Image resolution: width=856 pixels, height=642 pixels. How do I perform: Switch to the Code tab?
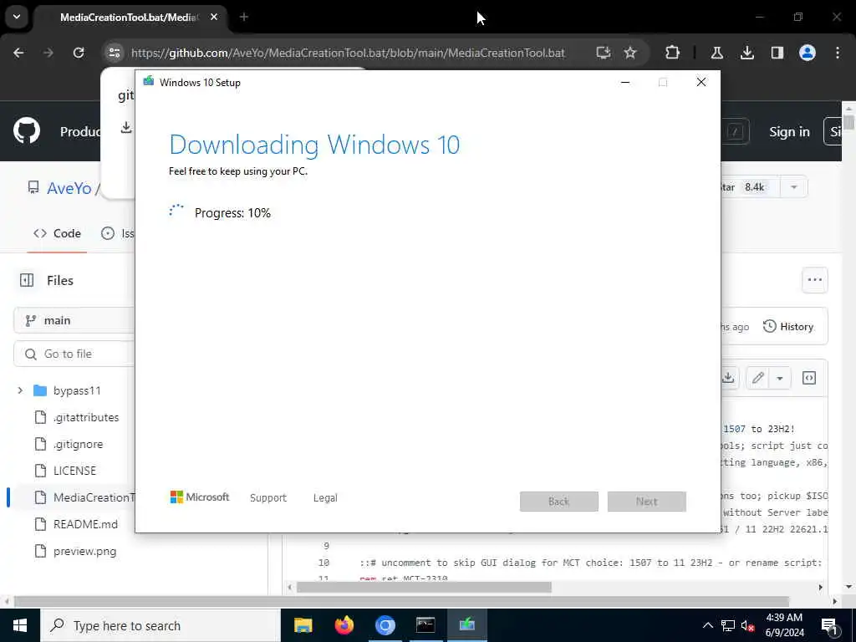[x=57, y=234]
